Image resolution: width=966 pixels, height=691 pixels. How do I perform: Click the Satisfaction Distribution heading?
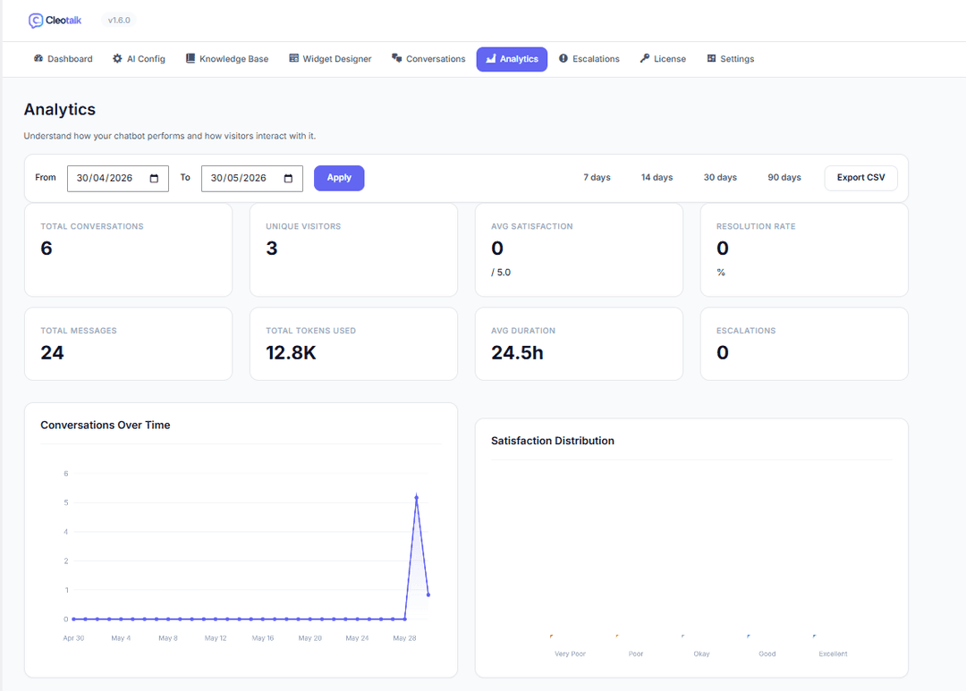click(x=553, y=441)
